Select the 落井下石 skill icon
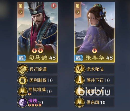The height and width of the screenshot is (111, 130). coord(79,80)
